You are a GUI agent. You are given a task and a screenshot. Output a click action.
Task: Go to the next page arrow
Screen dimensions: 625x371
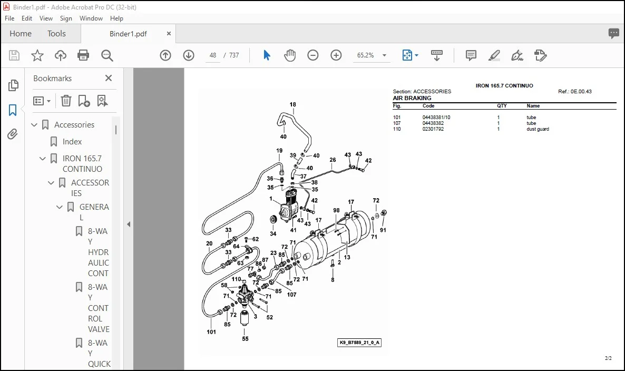coord(189,55)
